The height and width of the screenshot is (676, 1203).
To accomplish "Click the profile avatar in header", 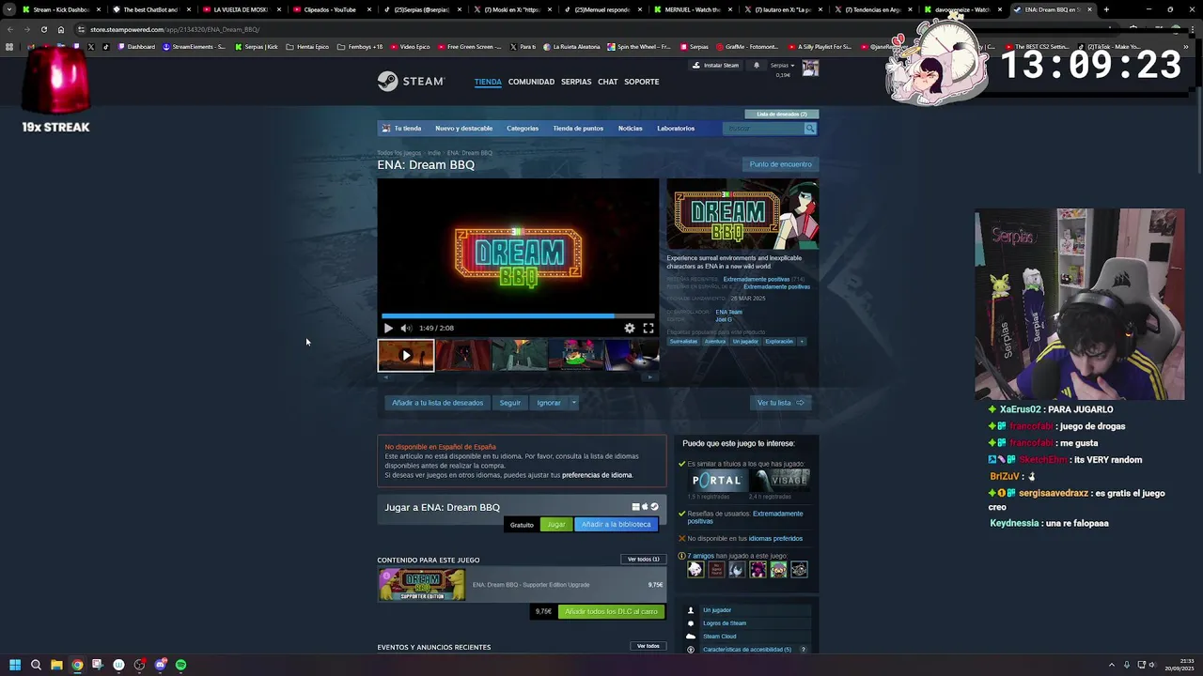I will [810, 68].
